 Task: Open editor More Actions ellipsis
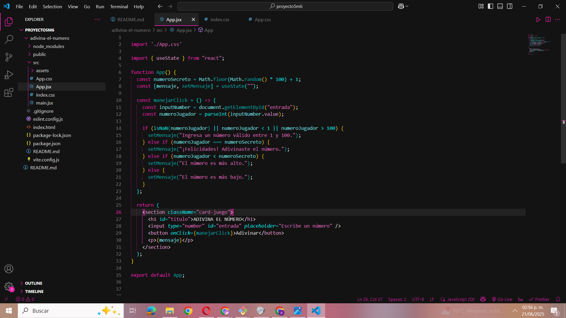click(557, 19)
